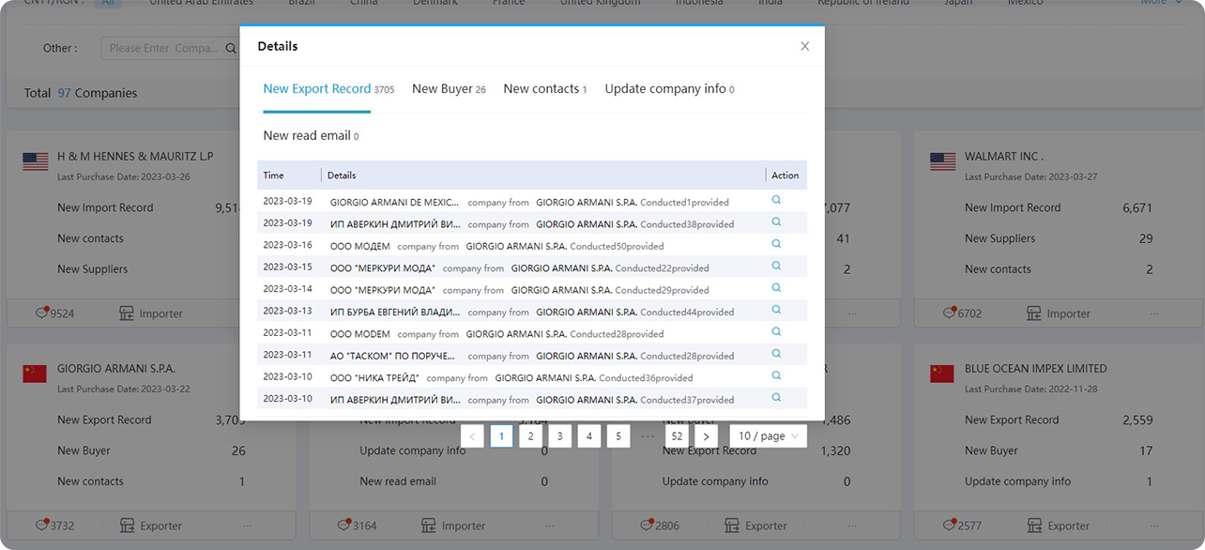Open the 10 / page dropdown

tap(768, 435)
